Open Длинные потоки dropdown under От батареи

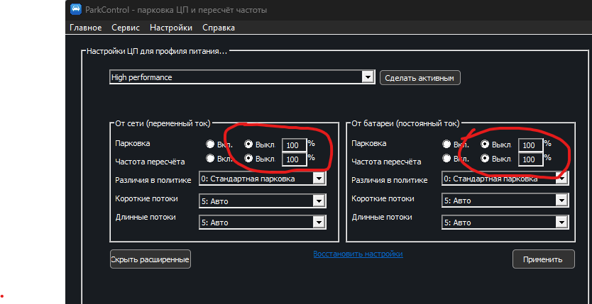click(505, 223)
